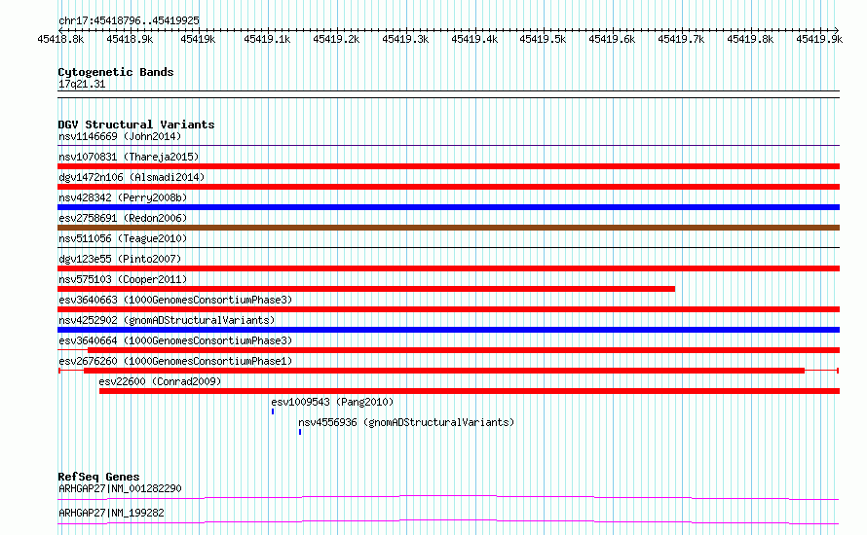Click the red bar under esv3640664

pos(464,350)
